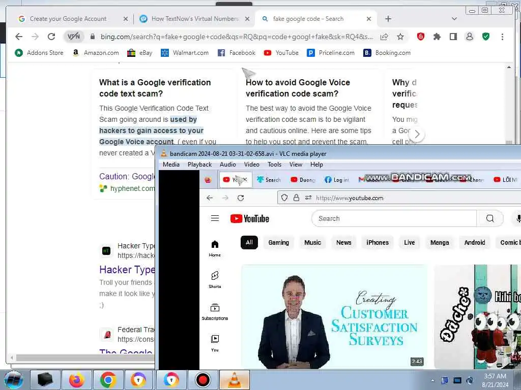Select the Gaming filter chip
The height and width of the screenshot is (390, 521).
point(278,242)
